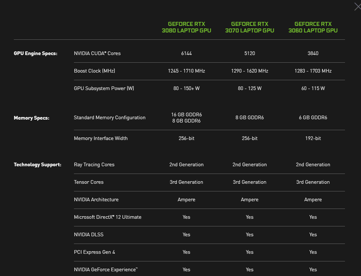Click PCI Express Gen 4 Yes for RTX 3060
The height and width of the screenshot is (276, 361).
pos(313,252)
